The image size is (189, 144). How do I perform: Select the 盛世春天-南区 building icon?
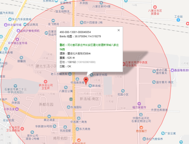click(154, 82)
